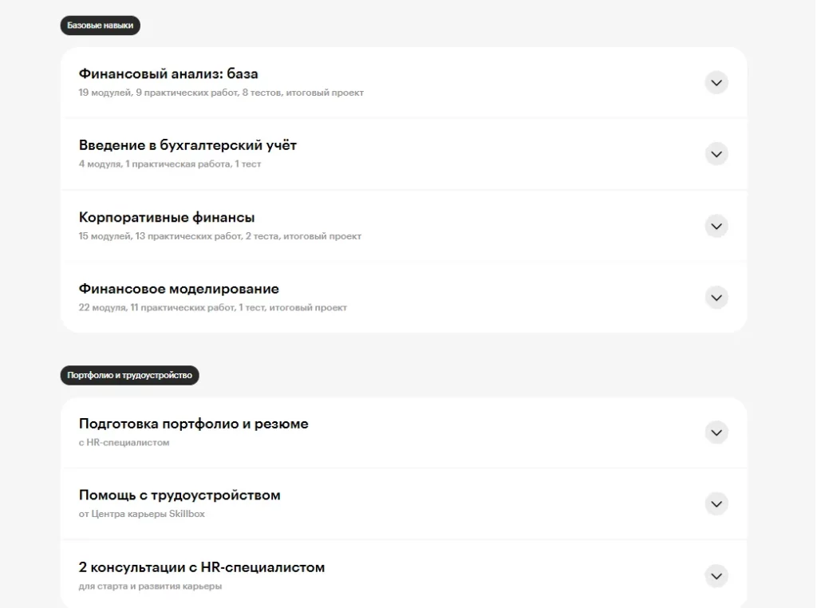The width and height of the screenshot is (817, 608).
Task: Click «19 модулей, 9 практических работ» description
Action: click(x=219, y=93)
